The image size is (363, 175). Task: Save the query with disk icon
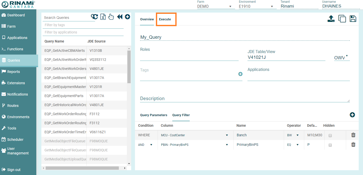[353, 19]
